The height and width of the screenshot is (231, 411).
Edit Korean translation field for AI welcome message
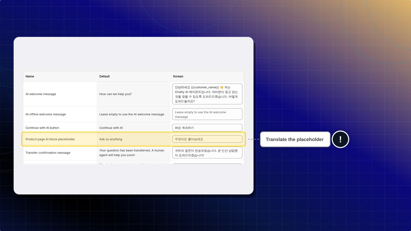pos(207,94)
